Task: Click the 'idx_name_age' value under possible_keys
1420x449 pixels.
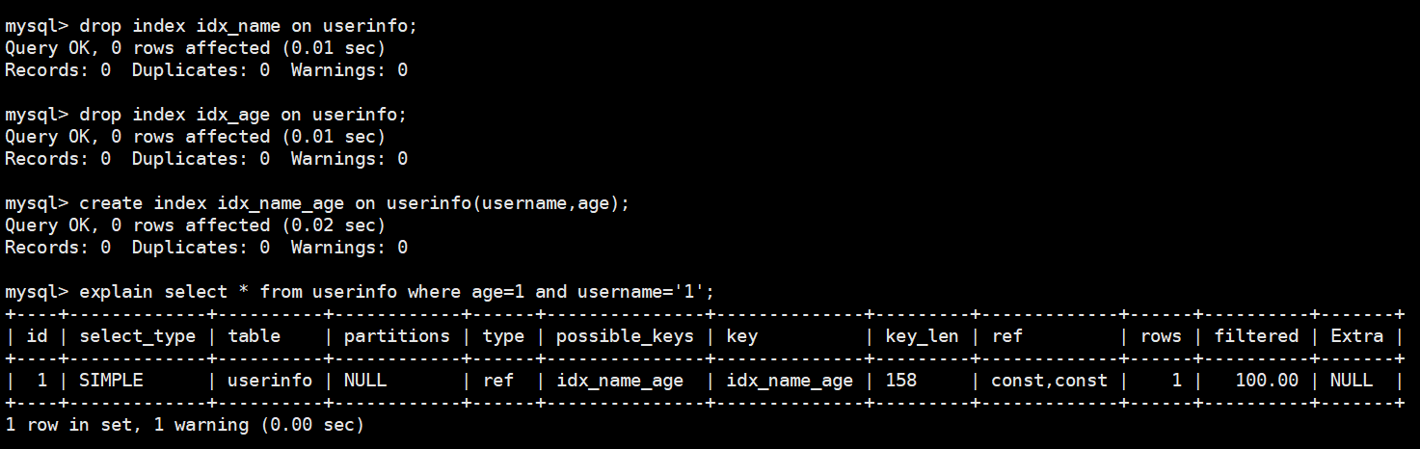Action: tap(620, 381)
